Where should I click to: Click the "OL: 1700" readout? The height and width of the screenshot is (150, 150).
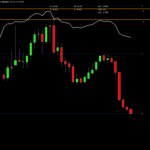click(x=103, y=13)
